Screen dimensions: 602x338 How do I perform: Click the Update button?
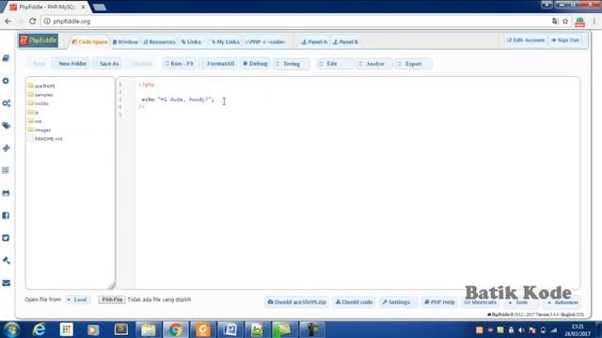pyautogui.click(x=142, y=64)
